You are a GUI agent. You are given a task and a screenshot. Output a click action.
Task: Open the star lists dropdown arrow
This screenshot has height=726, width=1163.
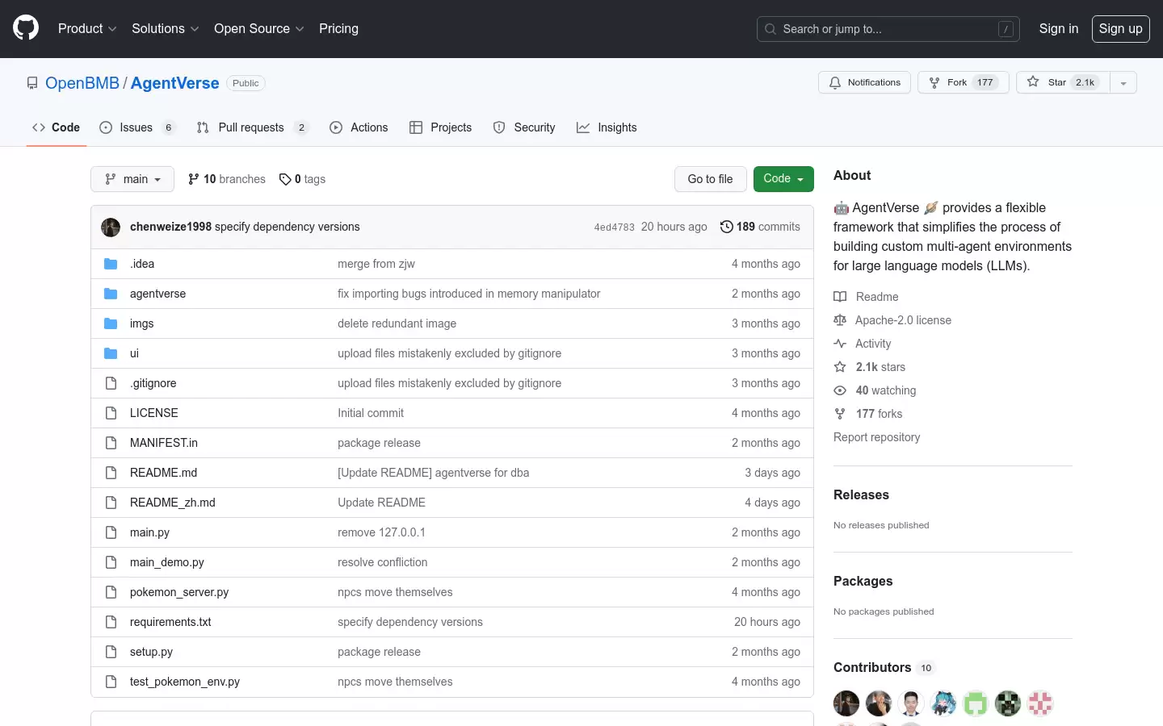tap(1123, 82)
